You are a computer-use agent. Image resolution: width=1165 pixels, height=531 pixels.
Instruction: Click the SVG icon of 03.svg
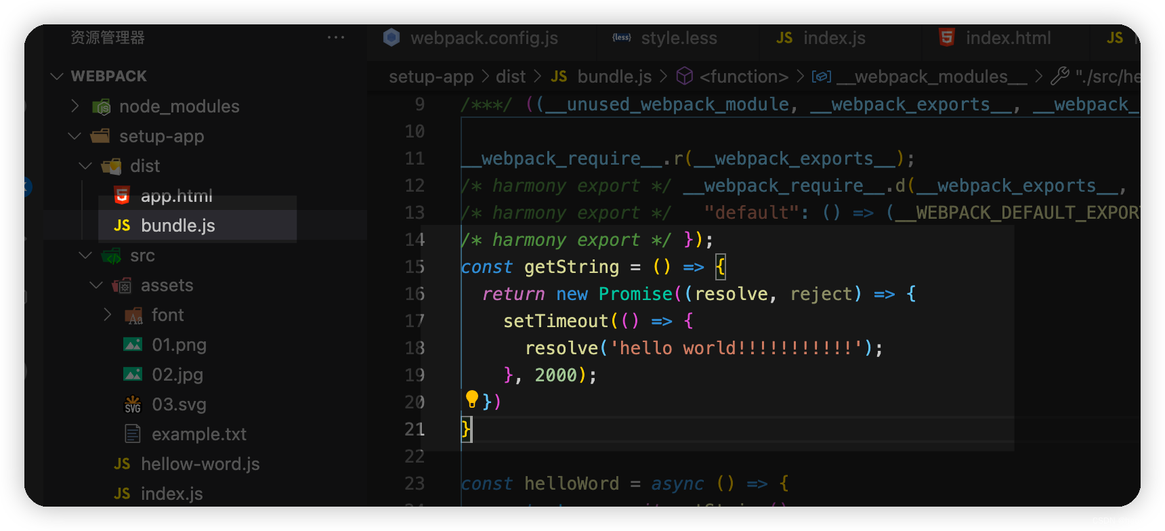[x=133, y=404]
